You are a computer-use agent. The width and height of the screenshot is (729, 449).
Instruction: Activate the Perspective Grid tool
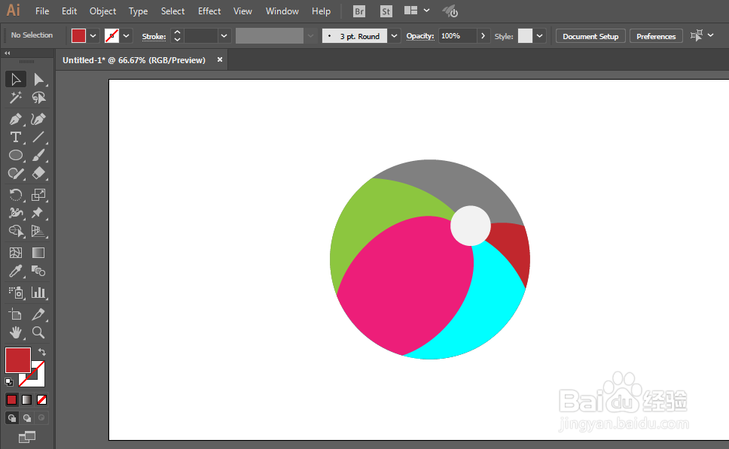(38, 231)
